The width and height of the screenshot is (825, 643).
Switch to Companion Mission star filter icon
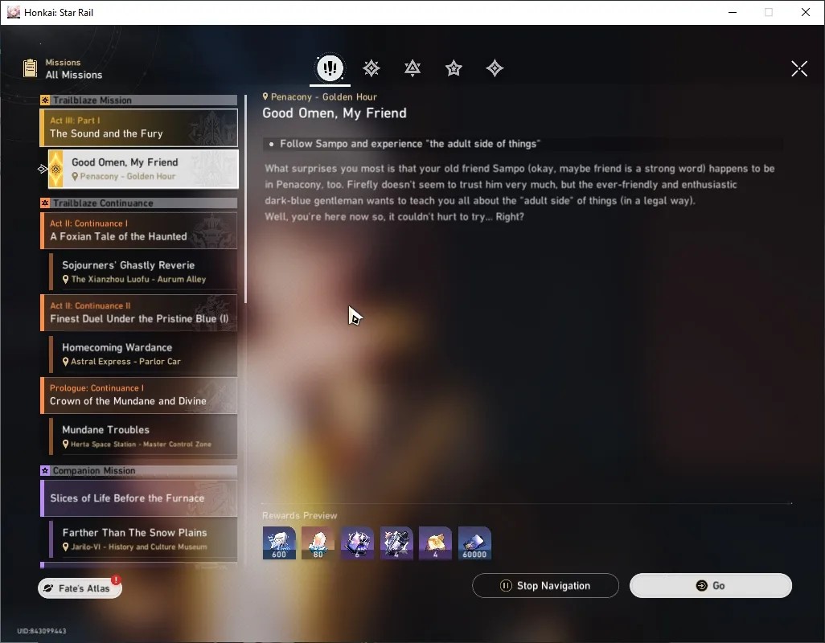click(x=454, y=68)
